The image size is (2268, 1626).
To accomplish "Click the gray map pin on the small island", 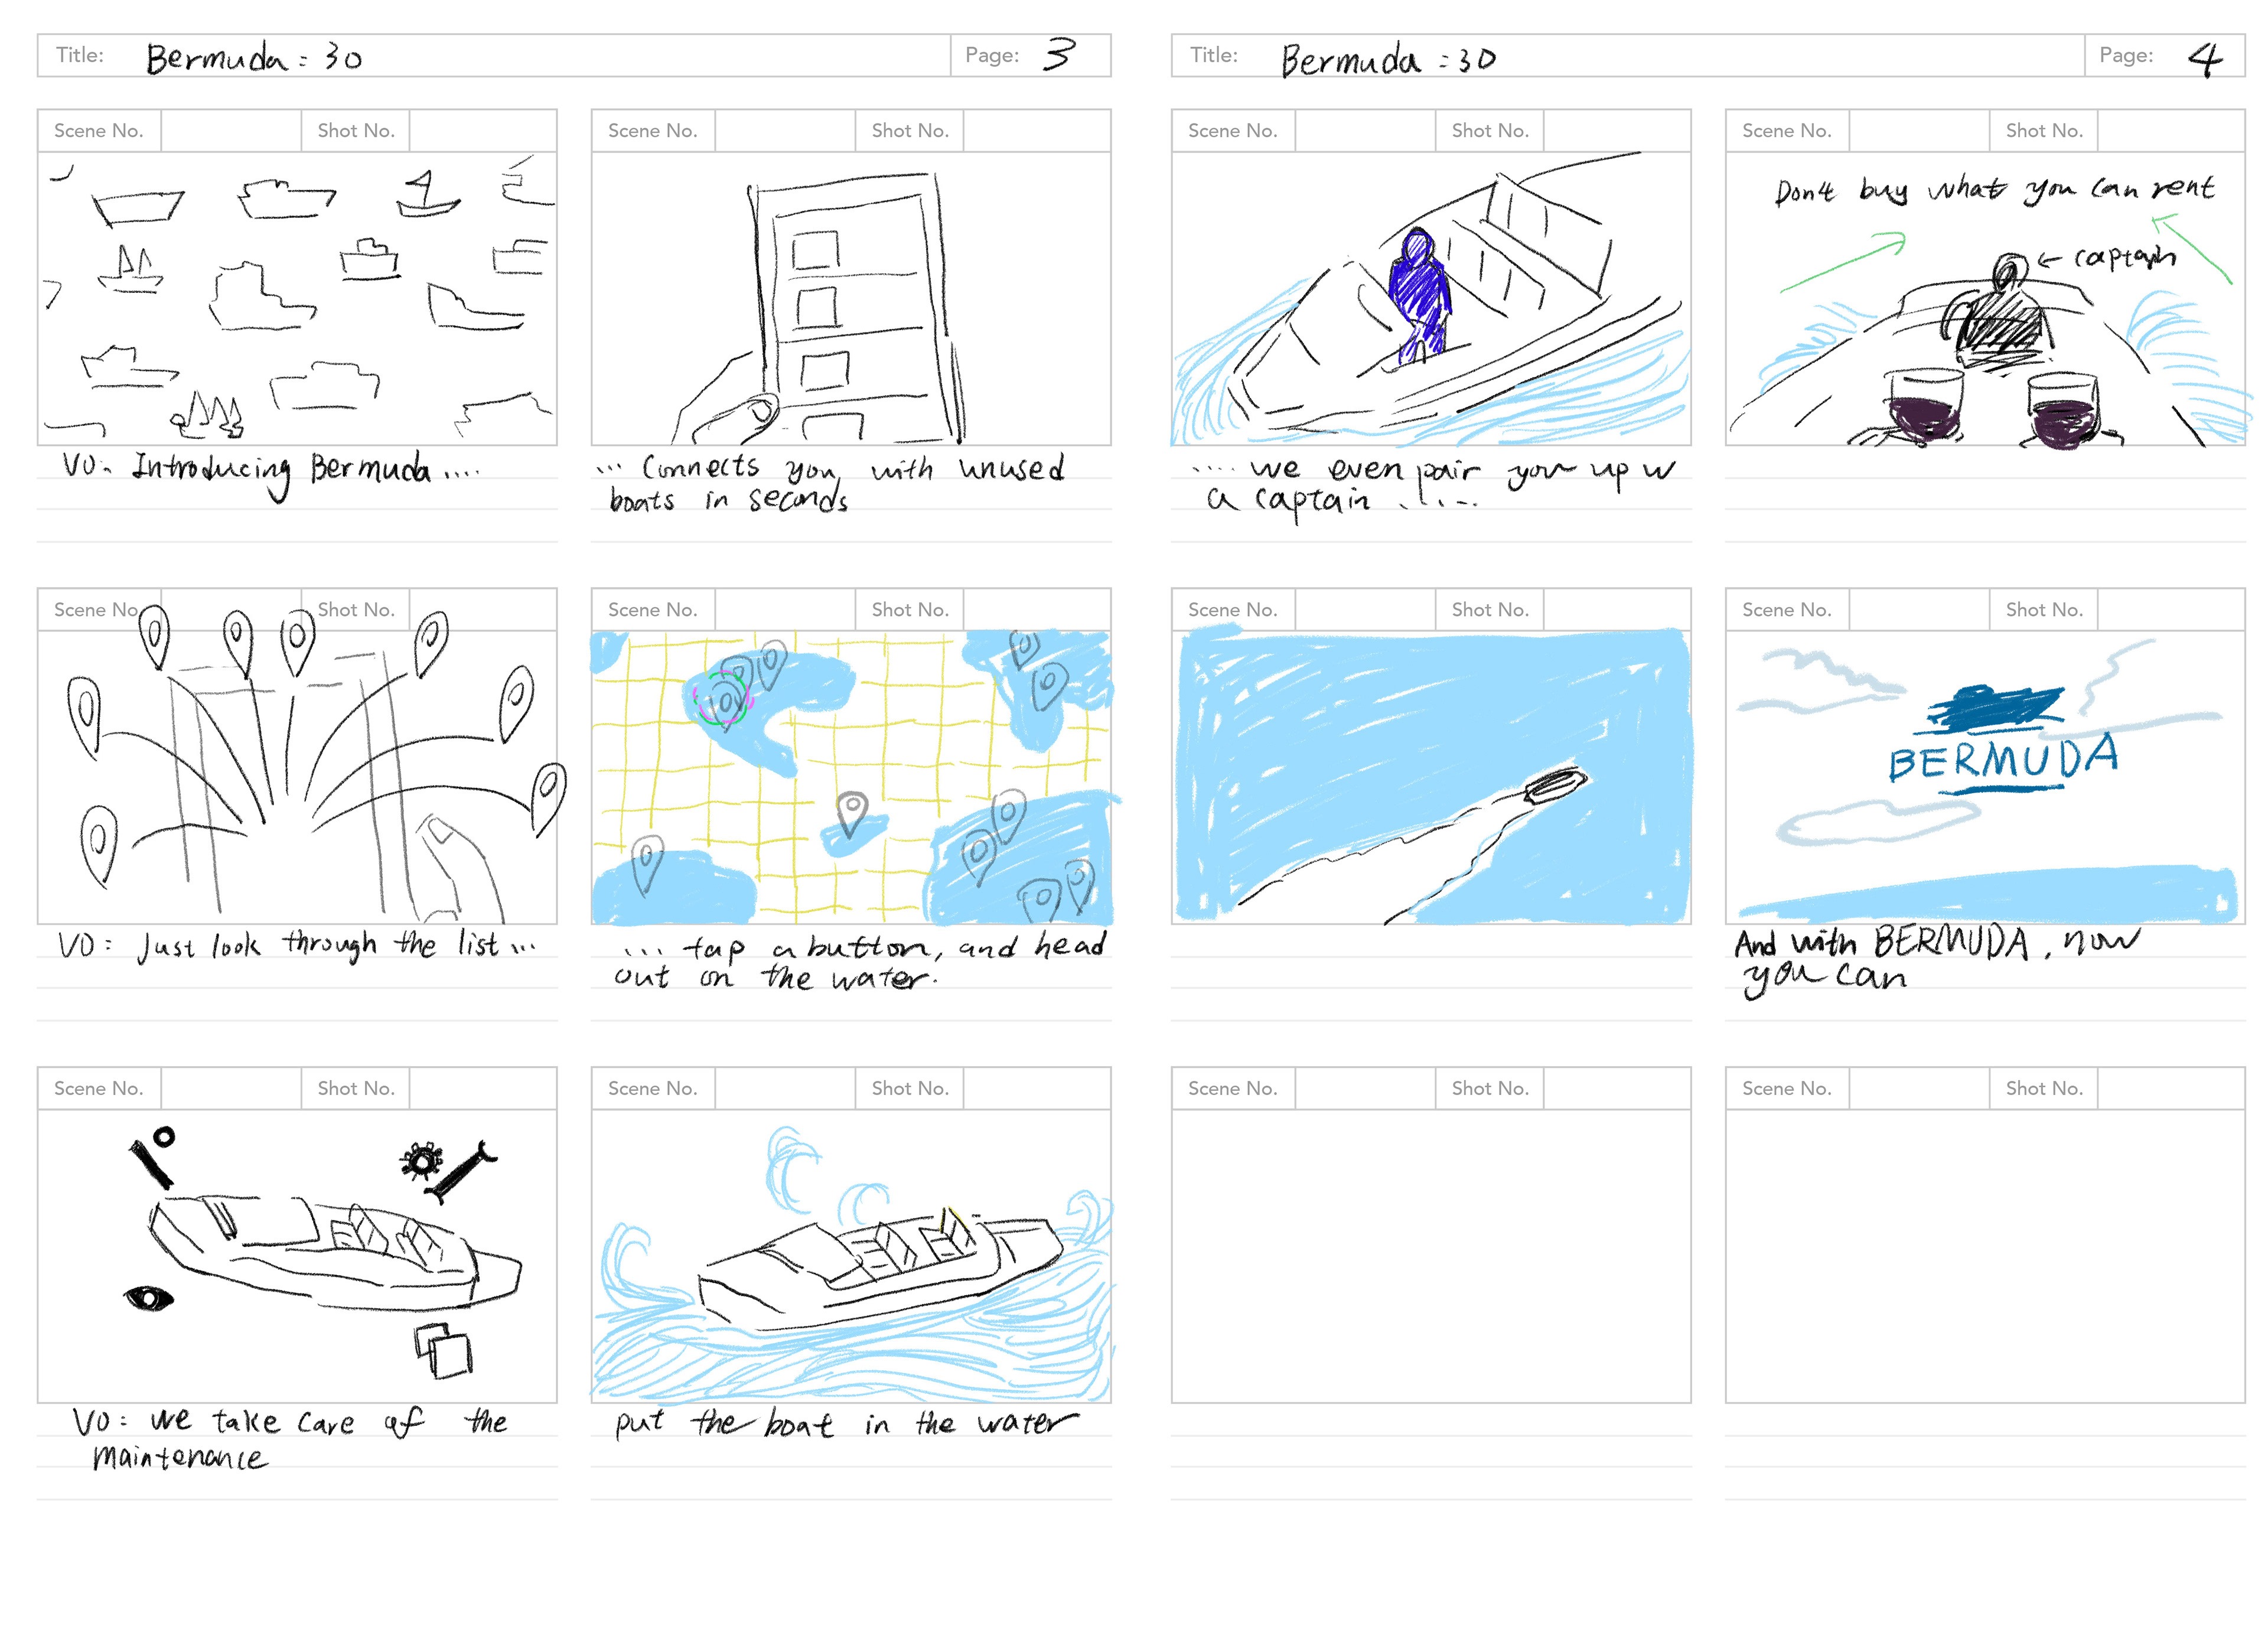I will pyautogui.click(x=852, y=813).
